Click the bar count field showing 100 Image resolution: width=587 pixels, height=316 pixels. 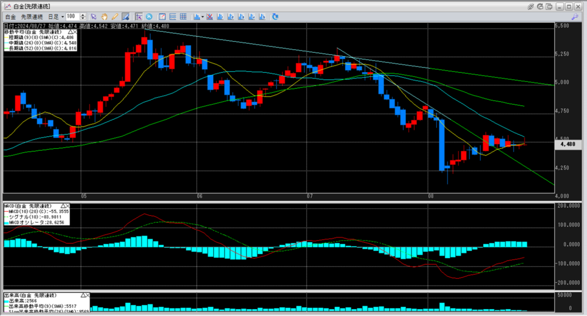73,17
